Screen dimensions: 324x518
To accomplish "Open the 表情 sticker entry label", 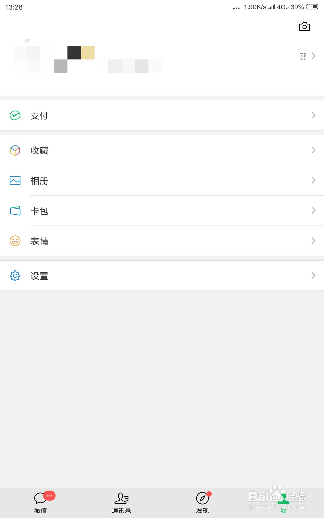I will tap(39, 241).
